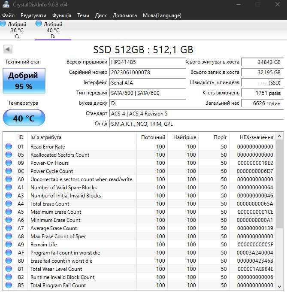Click the S.M.A.R.T., NCQ, TRIM, GPL options field

point(196,124)
